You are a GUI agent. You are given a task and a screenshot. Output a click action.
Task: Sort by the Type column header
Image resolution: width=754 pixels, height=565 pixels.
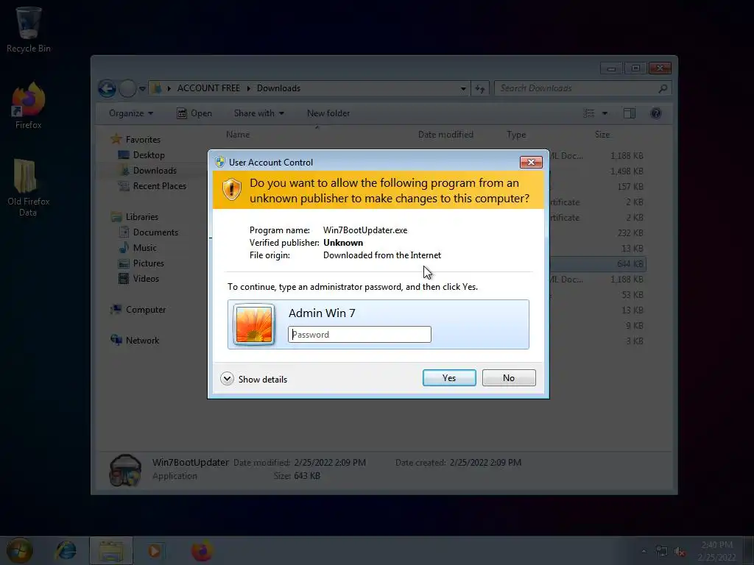(516, 135)
